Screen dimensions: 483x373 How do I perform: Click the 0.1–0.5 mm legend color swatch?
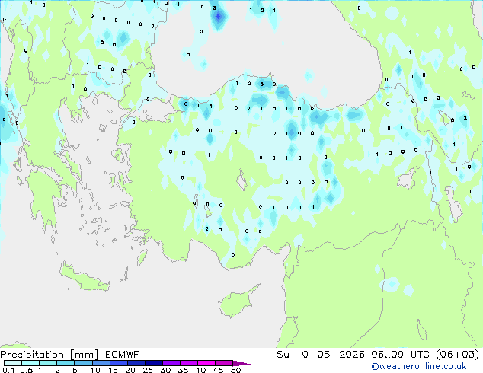(x=13, y=363)
